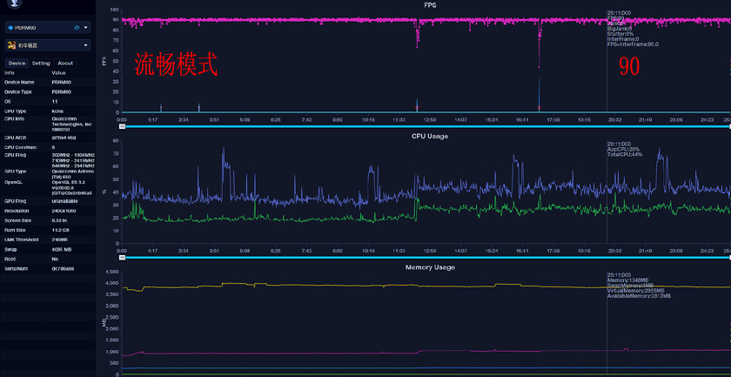Click the 20:32 time label on CPU Usage axis
The height and width of the screenshot is (377, 731).
coord(614,251)
